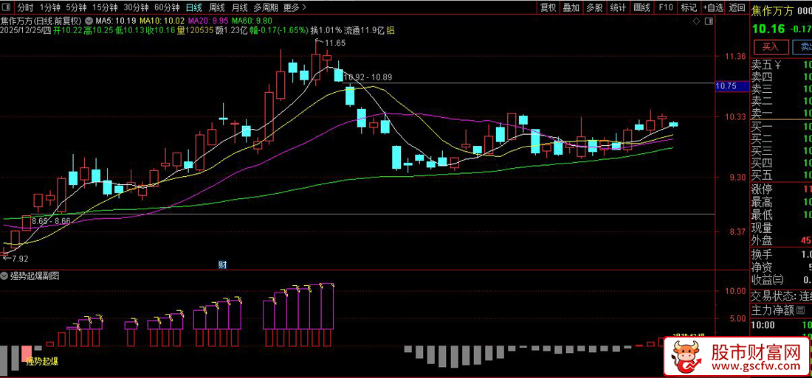Expand the 焦作万方 indicator dropdown arrow
Image resolution: width=812 pixels, height=378 pixels.
pyautogui.click(x=89, y=21)
